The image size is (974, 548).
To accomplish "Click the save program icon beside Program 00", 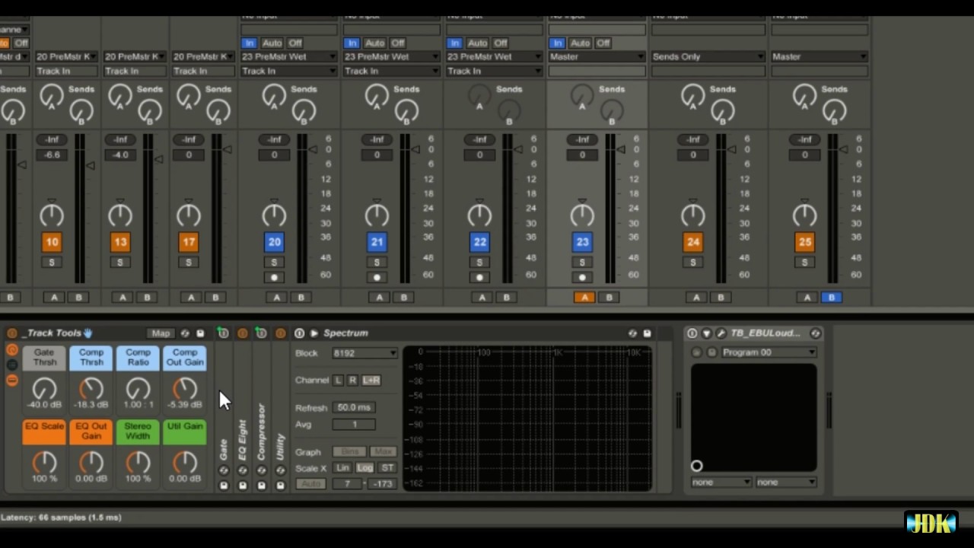I will [712, 352].
